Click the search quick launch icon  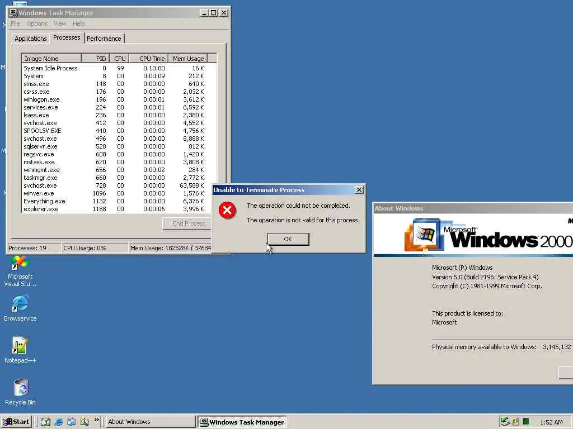point(84,422)
